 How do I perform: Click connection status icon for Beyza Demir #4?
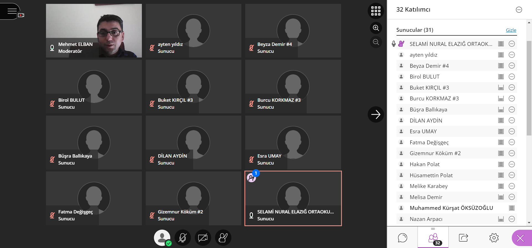pos(501,66)
